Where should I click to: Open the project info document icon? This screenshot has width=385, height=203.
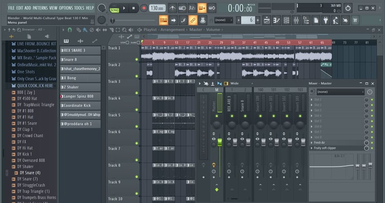click(316, 20)
